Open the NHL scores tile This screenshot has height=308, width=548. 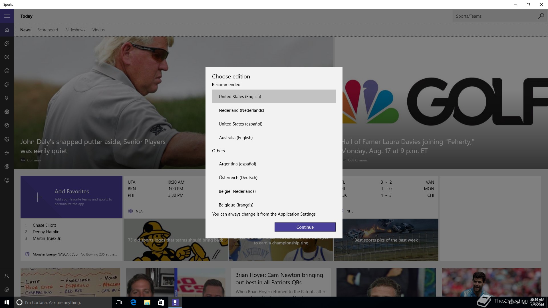click(390, 197)
